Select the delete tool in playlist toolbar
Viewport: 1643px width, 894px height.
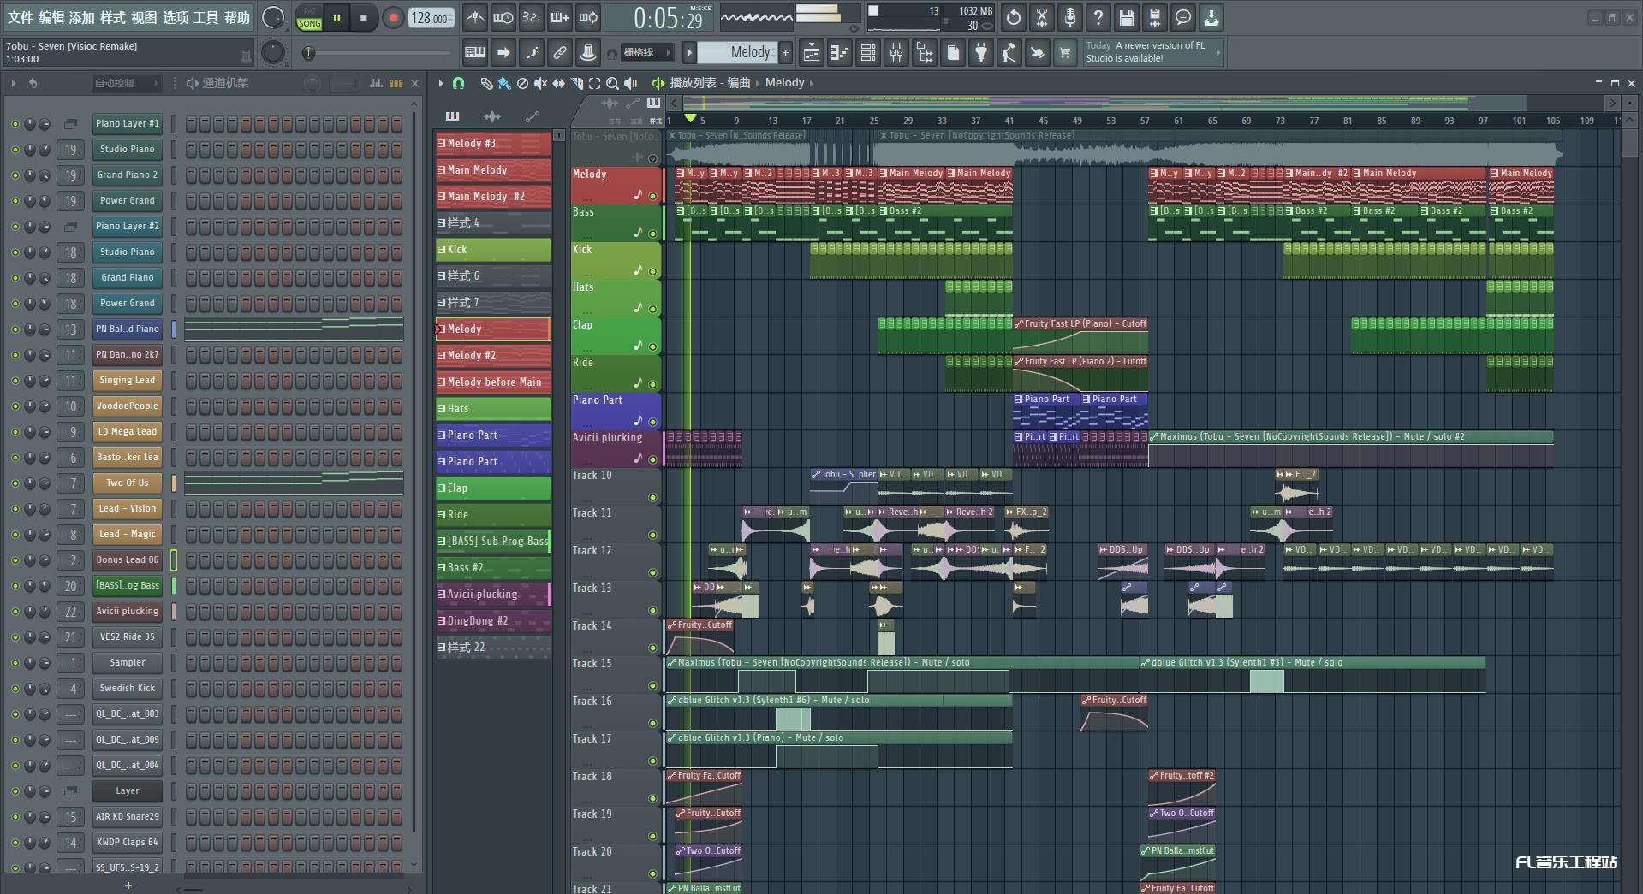pyautogui.click(x=522, y=83)
